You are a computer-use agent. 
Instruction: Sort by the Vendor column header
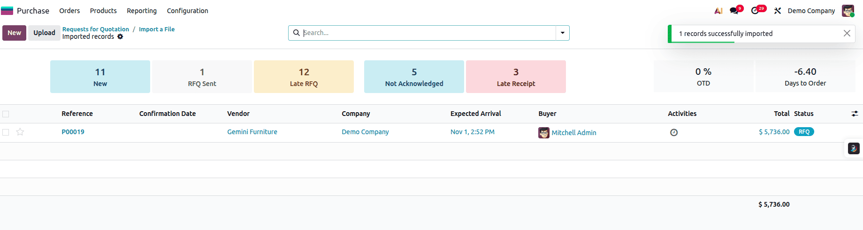click(238, 114)
